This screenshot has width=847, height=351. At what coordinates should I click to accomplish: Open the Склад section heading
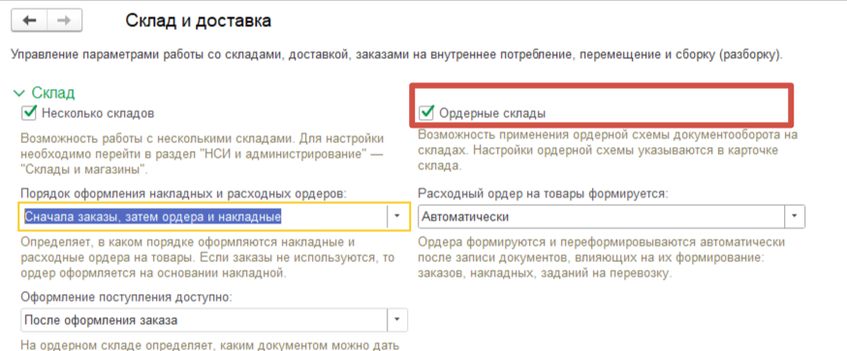coord(53,93)
